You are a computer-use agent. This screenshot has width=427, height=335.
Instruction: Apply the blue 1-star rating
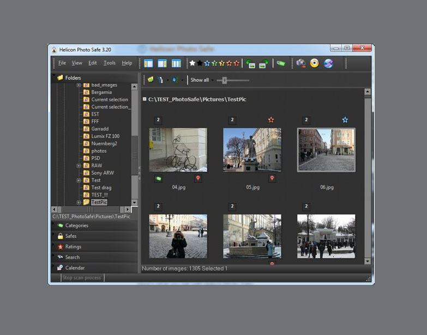pyautogui.click(x=207, y=63)
